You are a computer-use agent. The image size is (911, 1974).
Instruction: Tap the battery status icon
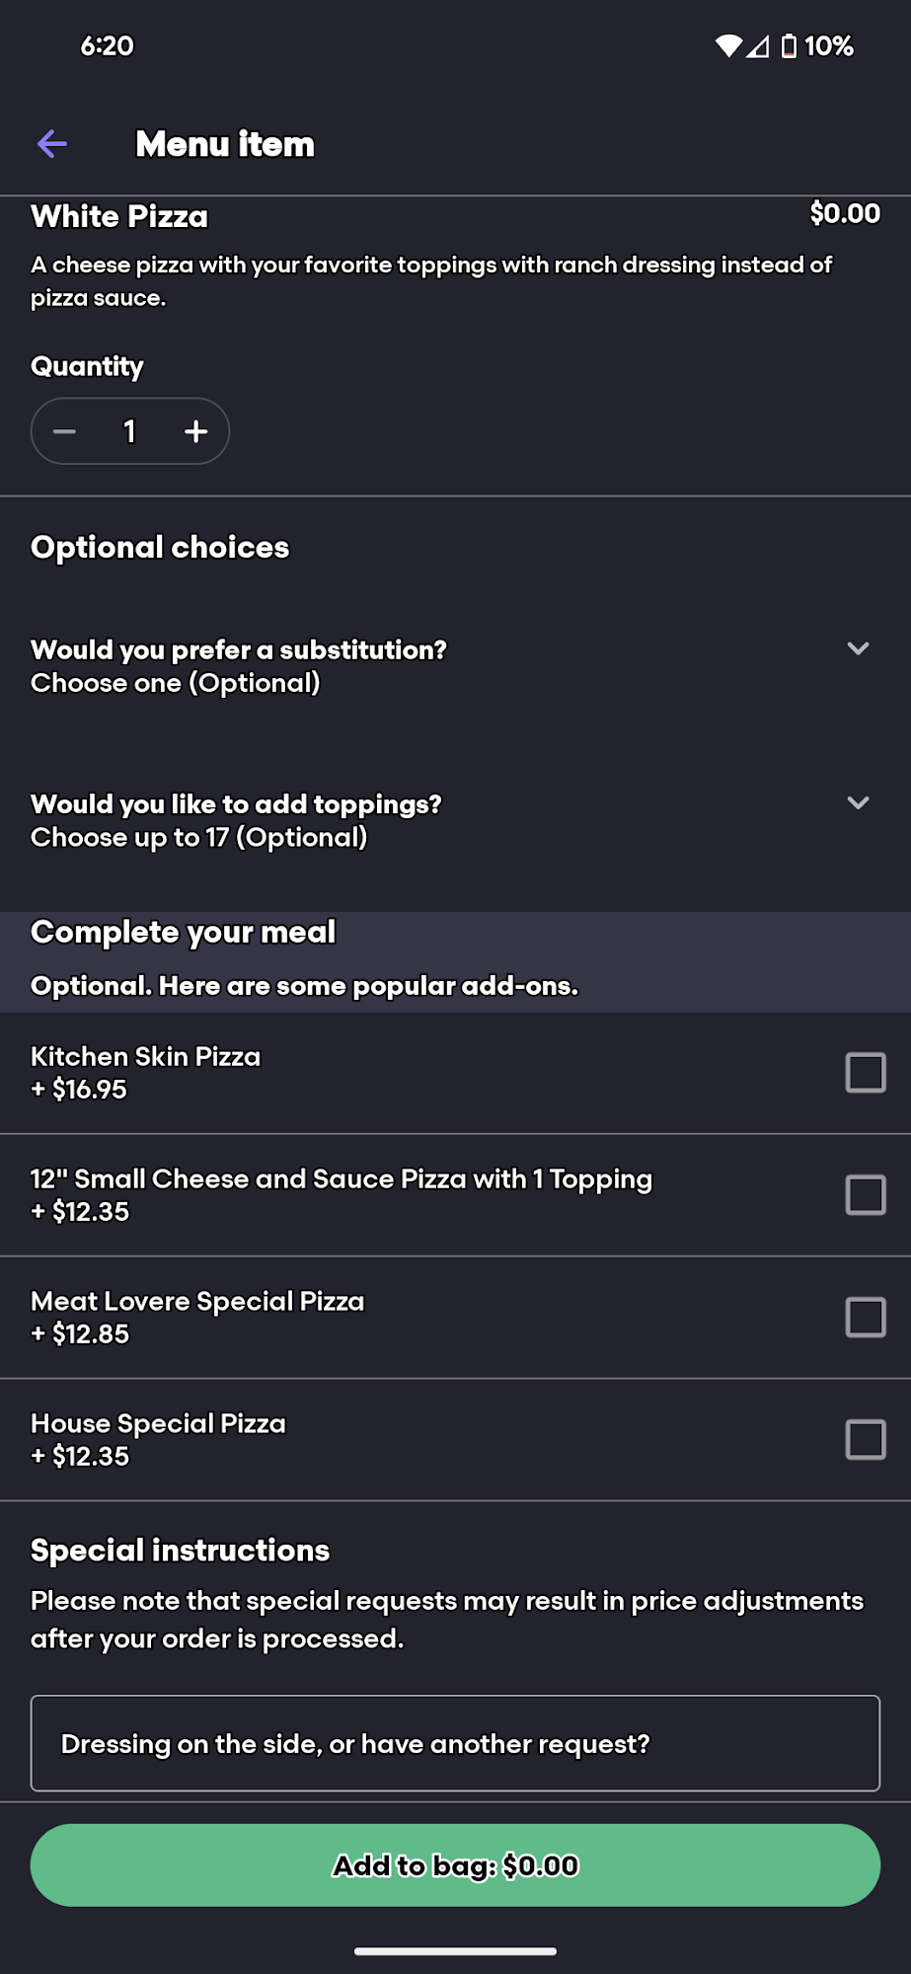coord(789,46)
